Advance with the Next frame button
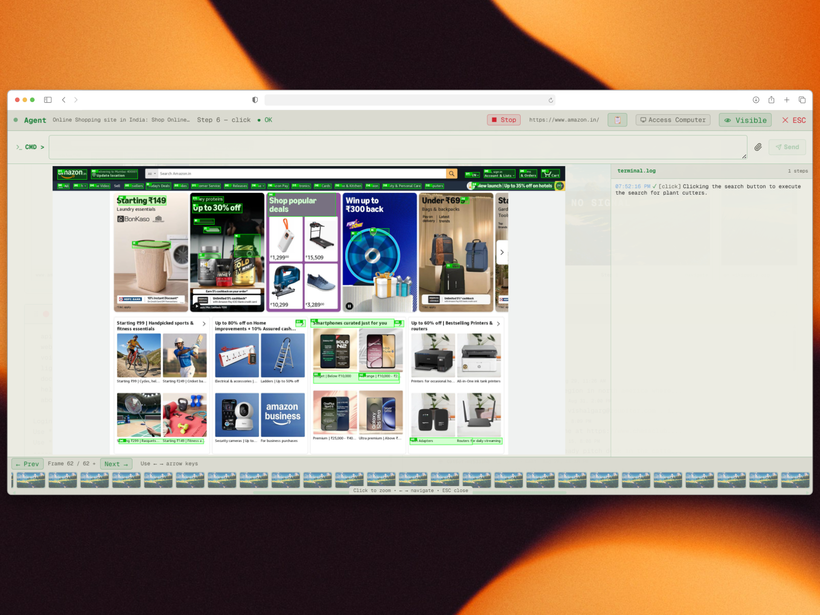This screenshot has height=615, width=820. point(116,464)
